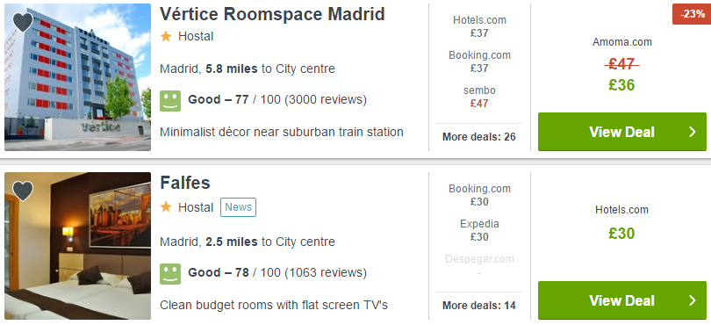View Deal for Vértice Roomspace Madrid
The width and height of the screenshot is (711, 325).
[621, 132]
